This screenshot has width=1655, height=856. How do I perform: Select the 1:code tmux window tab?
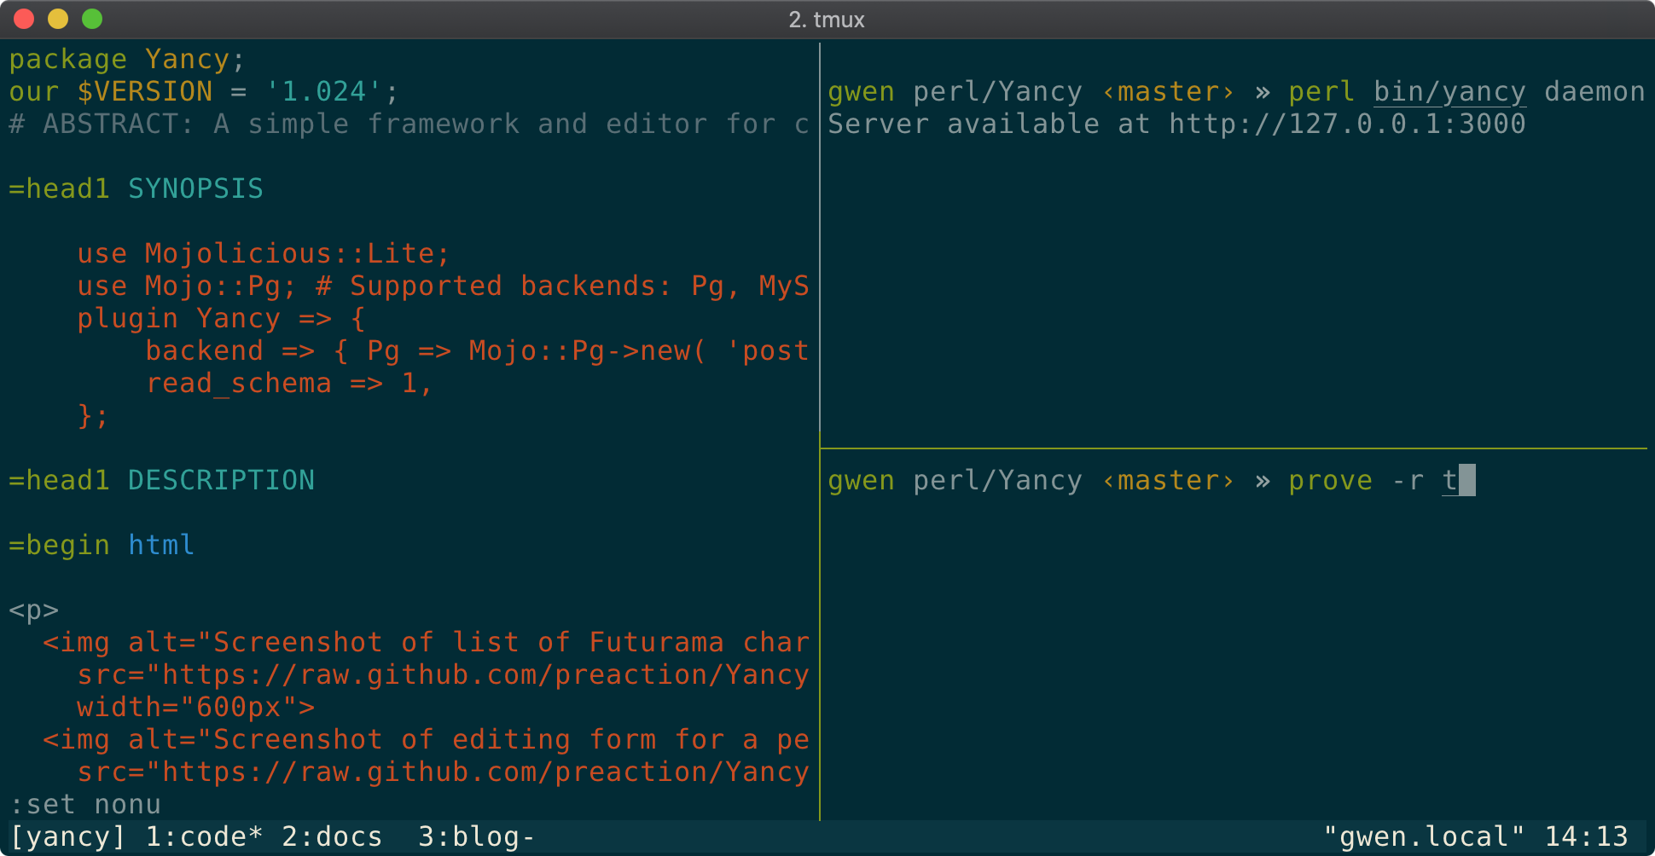(204, 836)
